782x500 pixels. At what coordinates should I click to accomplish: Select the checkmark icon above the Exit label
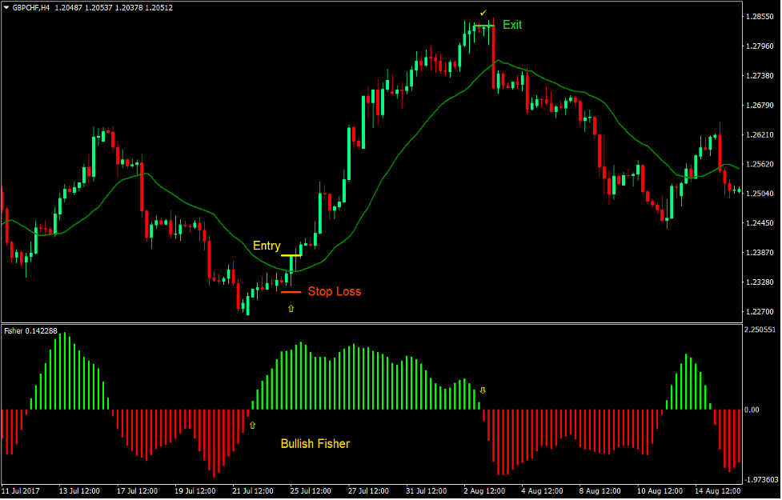(483, 13)
